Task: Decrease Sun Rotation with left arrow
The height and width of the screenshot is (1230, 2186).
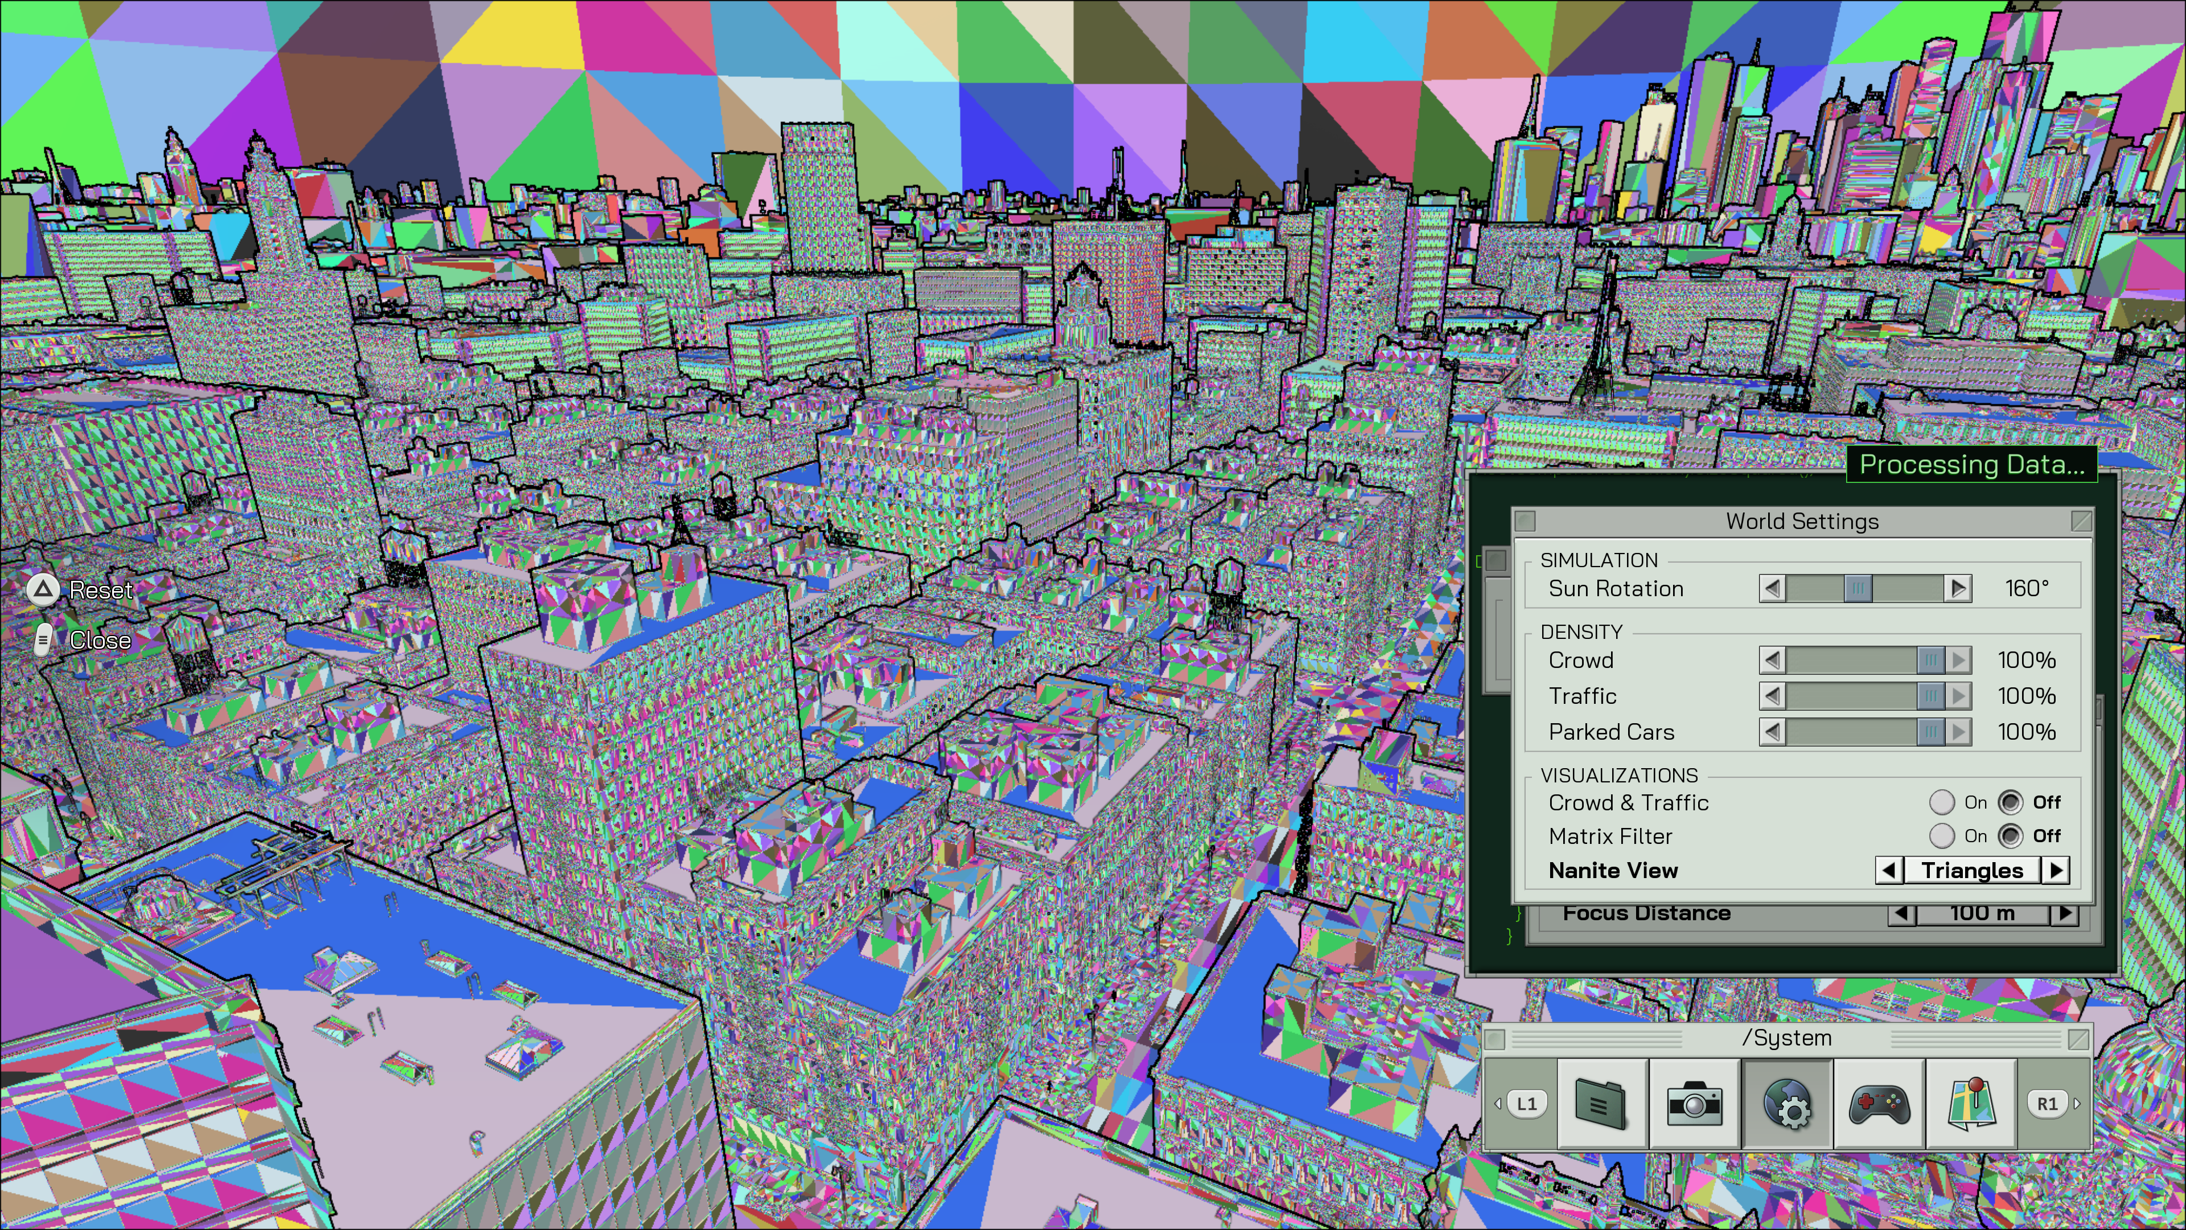Action: click(x=1772, y=588)
